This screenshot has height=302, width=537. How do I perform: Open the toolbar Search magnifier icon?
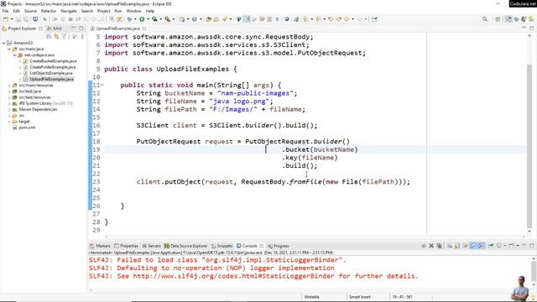485,19
